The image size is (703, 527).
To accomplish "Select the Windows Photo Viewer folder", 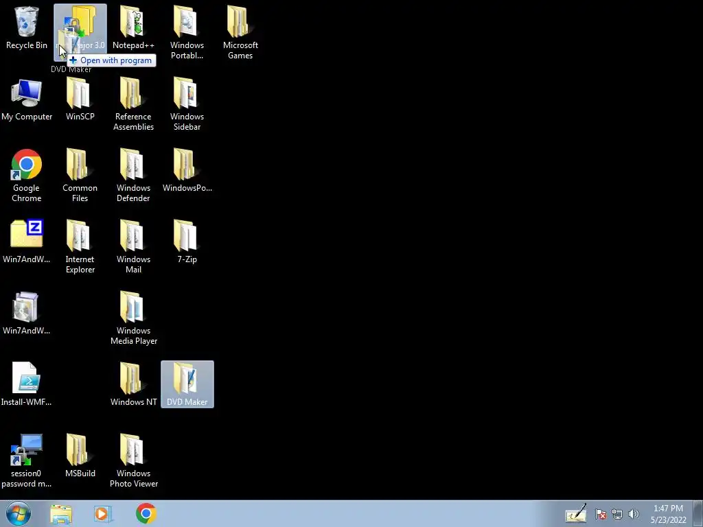I will [x=133, y=460].
